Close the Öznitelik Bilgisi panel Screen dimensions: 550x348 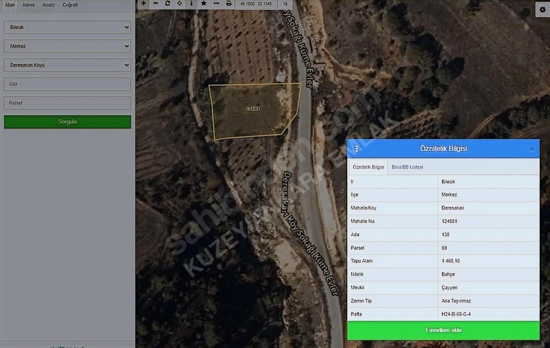click(x=531, y=149)
